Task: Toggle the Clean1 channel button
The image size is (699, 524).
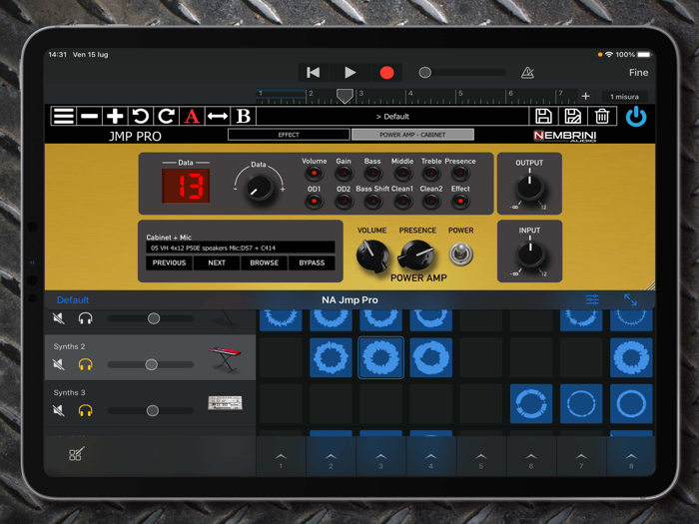Action: (x=402, y=201)
